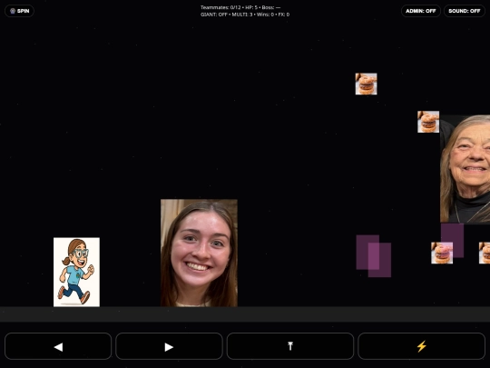Click the smiling young woman's photo

coord(199,253)
